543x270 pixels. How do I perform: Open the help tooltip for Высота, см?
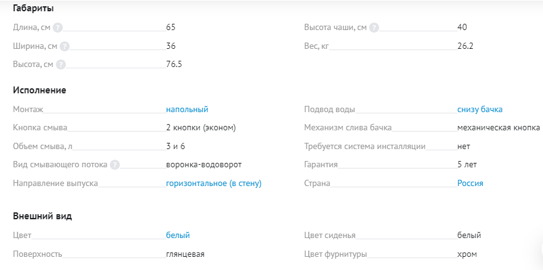[61, 65]
